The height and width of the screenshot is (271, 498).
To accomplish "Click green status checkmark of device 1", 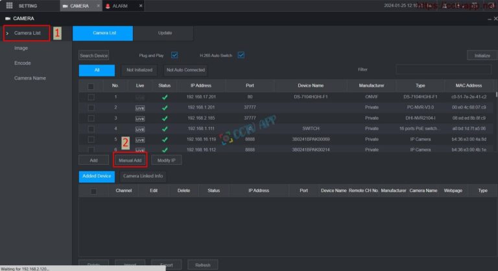I will (164, 97).
